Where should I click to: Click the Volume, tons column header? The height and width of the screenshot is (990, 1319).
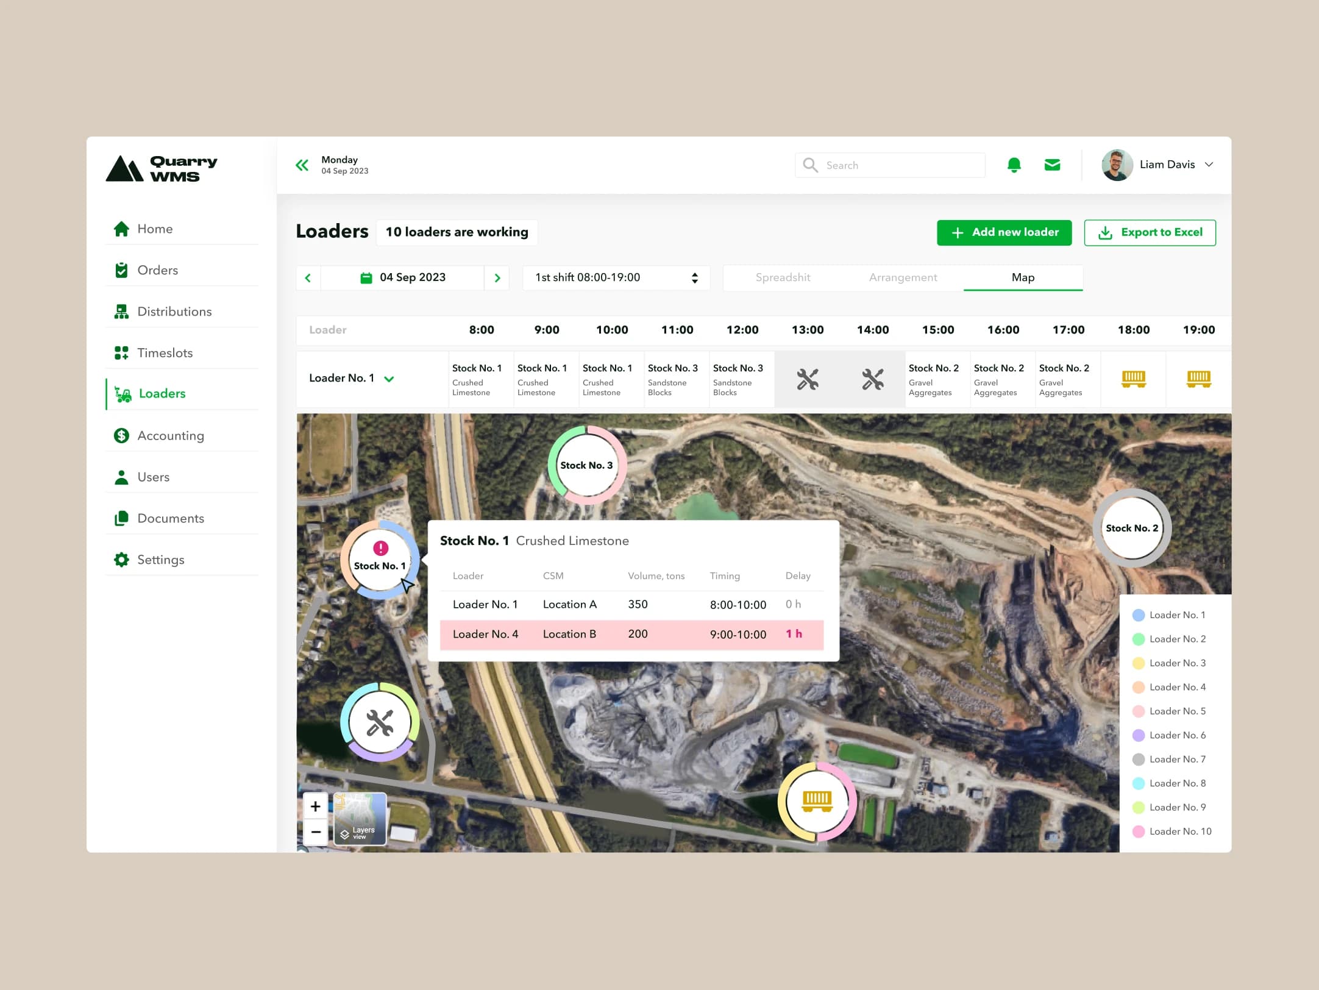[656, 576]
